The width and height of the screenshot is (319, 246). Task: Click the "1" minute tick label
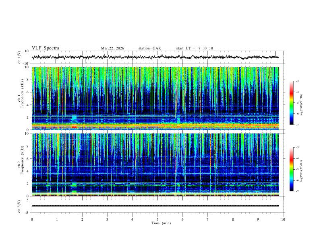(57, 219)
